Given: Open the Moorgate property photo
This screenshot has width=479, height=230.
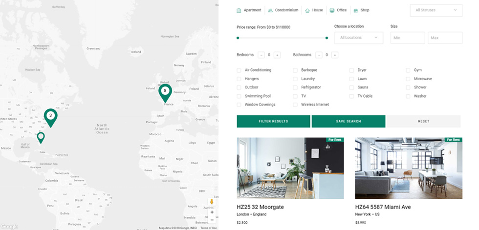Looking at the screenshot, I should [x=290, y=168].
